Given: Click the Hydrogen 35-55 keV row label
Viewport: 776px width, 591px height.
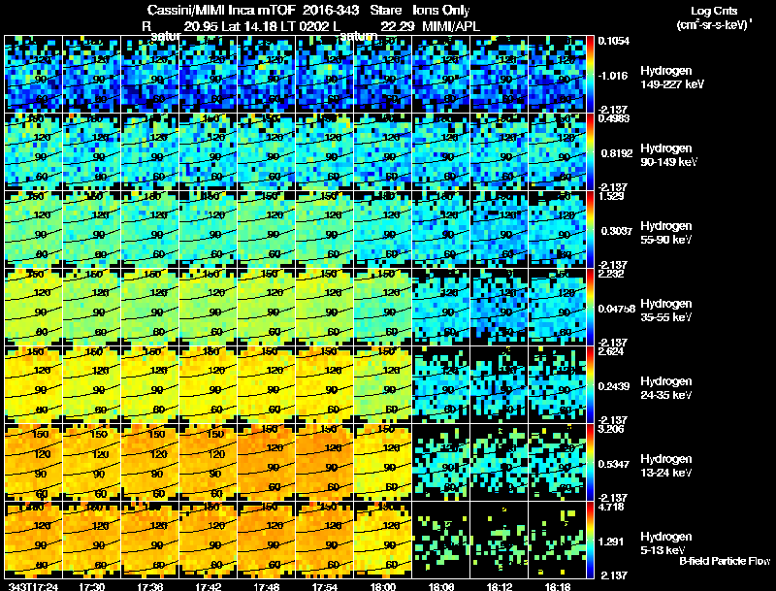Looking at the screenshot, I should click(666, 311).
